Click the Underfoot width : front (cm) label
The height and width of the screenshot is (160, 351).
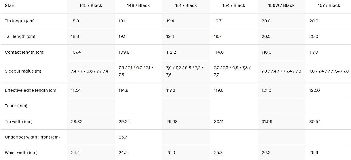click(x=32, y=137)
